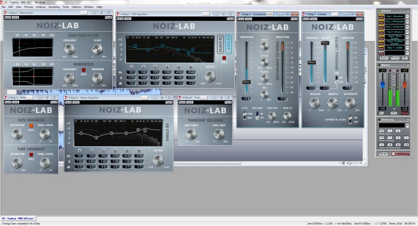Toggle Tube Enhancer Solo button
This screenshot has height=226, width=418.
(31, 155)
